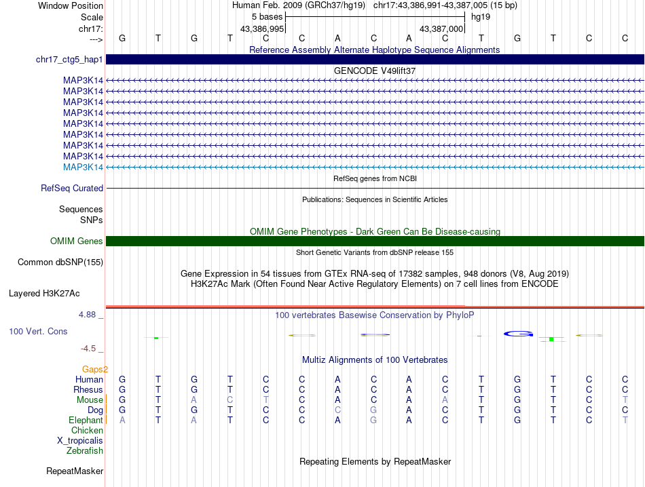
Task: Select the Rhesus species row label
Action: (88, 389)
